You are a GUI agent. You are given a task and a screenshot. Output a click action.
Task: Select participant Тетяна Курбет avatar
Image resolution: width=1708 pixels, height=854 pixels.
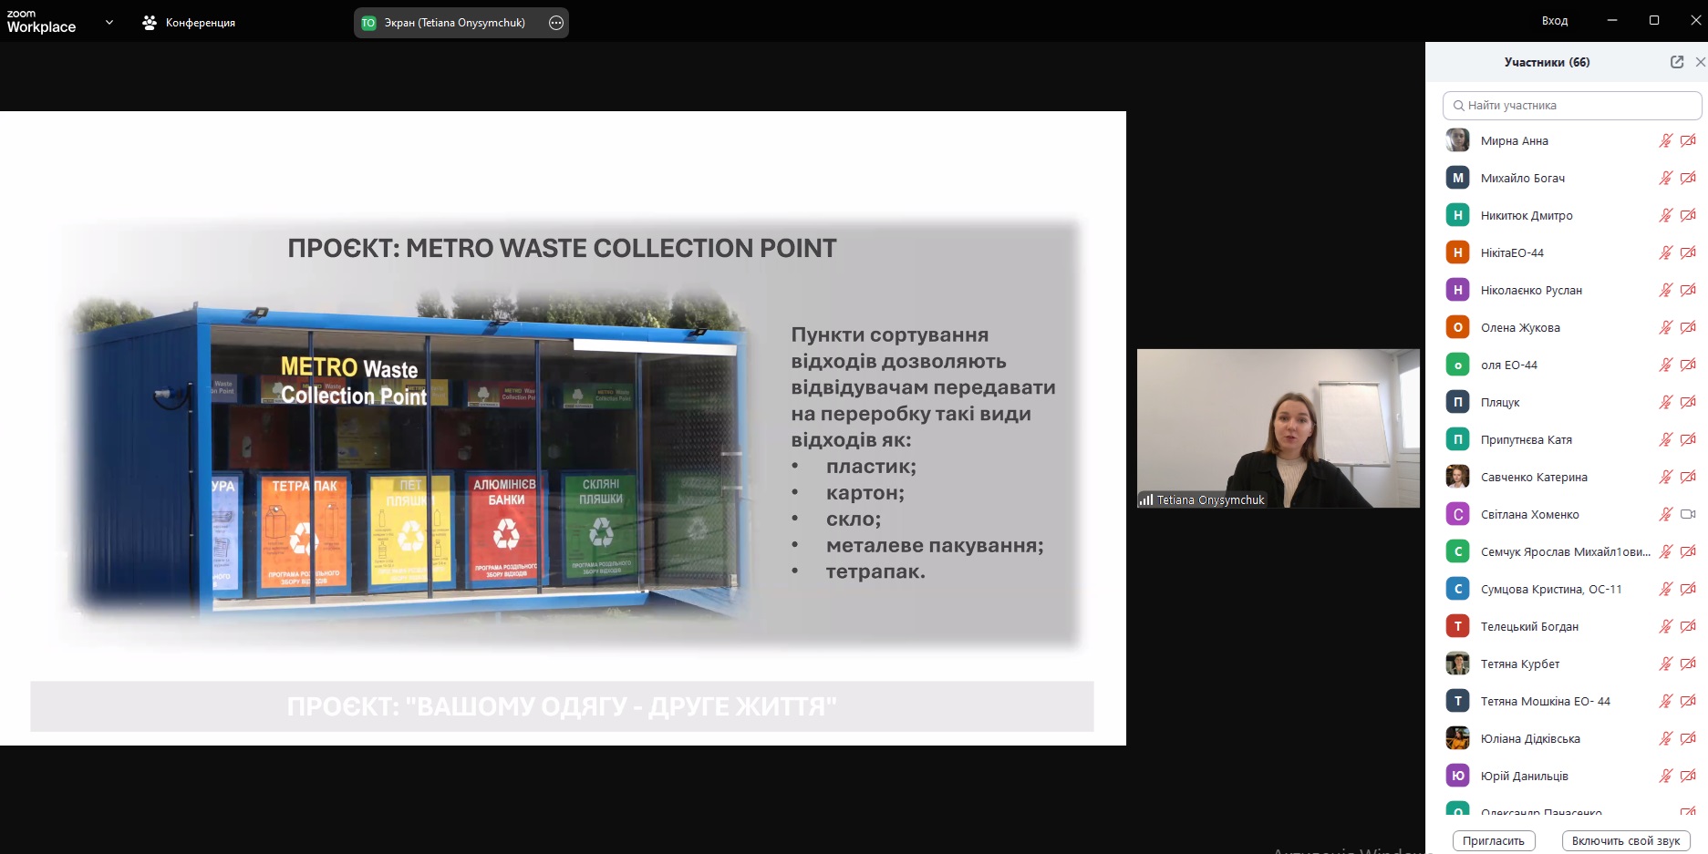click(1457, 664)
